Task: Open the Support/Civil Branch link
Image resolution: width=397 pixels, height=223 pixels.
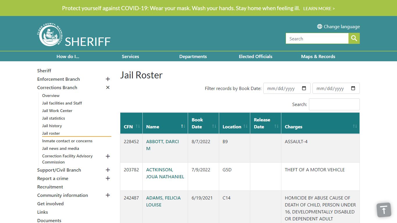Action: [59, 170]
